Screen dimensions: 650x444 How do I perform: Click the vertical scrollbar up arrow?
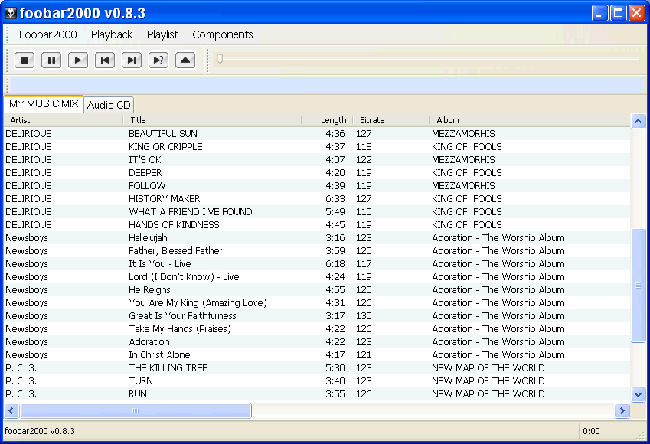tap(638, 122)
